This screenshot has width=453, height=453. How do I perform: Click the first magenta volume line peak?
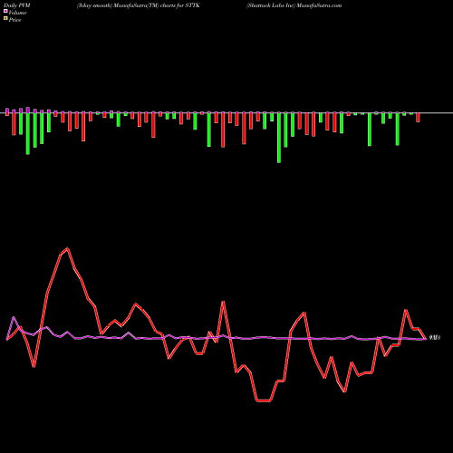[x=14, y=317]
